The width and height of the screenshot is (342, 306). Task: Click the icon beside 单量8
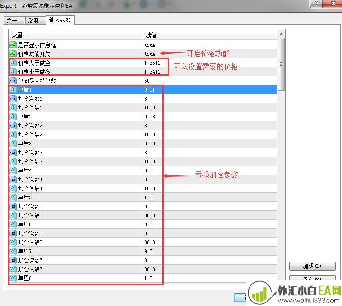tap(13, 278)
